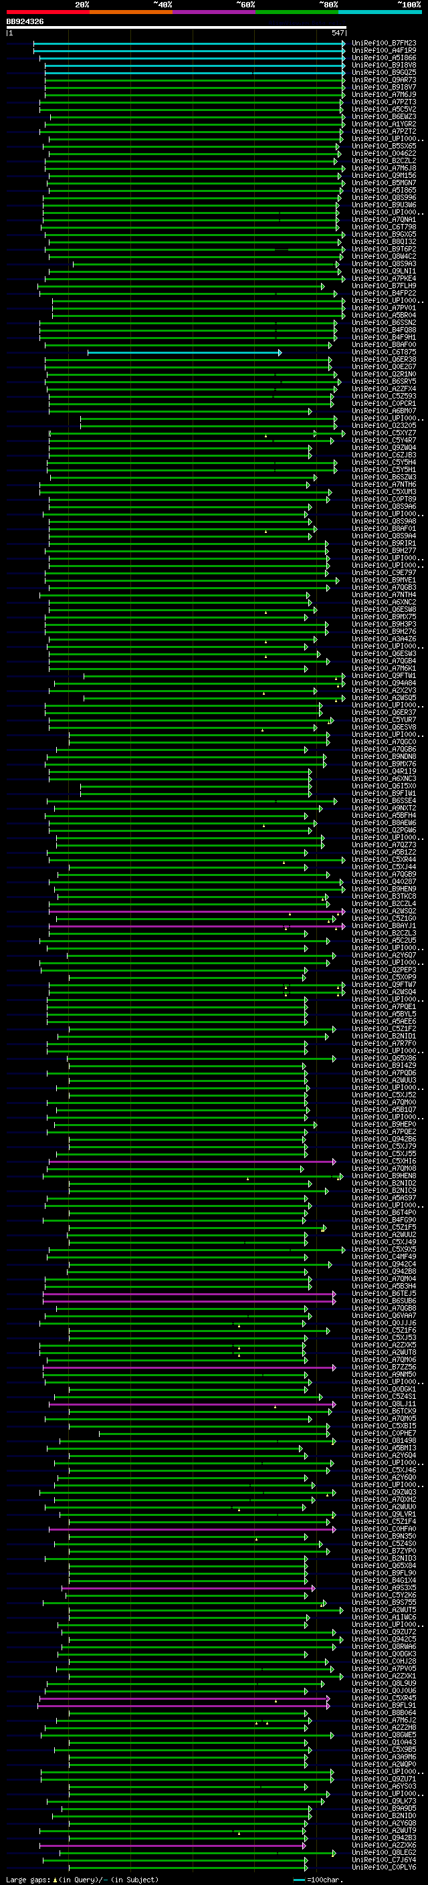Image resolution: width=428 pixels, height=1885 pixels.
Task: Select the UniRef100_Q2R1N0 label
Action: (x=383, y=374)
